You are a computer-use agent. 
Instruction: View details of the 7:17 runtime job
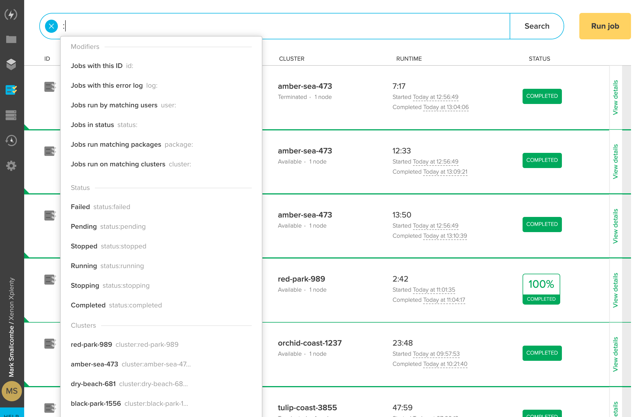point(615,98)
